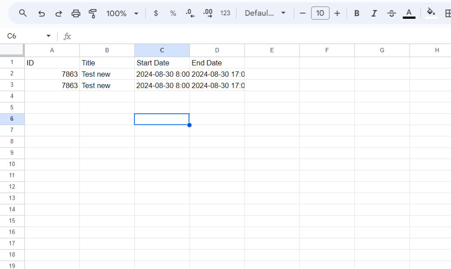Click the search magnifier icon in toolbar
The width and height of the screenshot is (451, 269).
[x=23, y=13]
